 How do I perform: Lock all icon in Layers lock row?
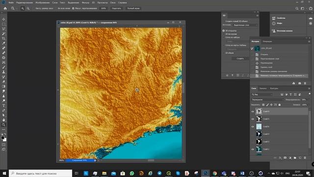coord(280,105)
